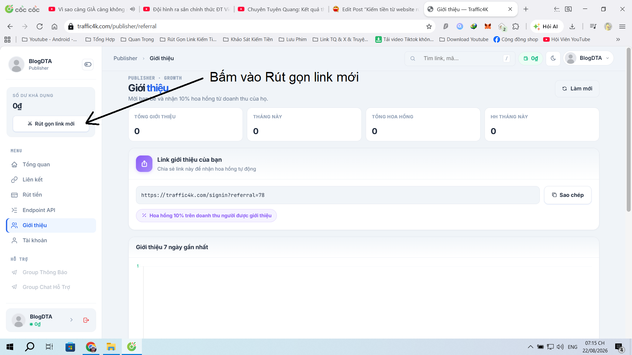Open Windows taskbar search icon

pos(30,347)
